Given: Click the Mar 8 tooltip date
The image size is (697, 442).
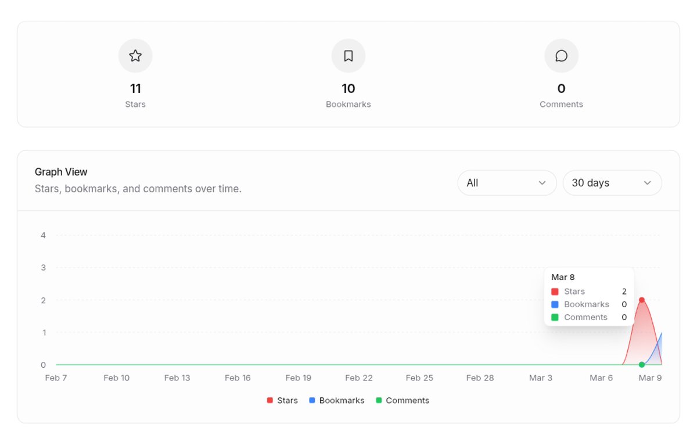Looking at the screenshot, I should tap(563, 277).
